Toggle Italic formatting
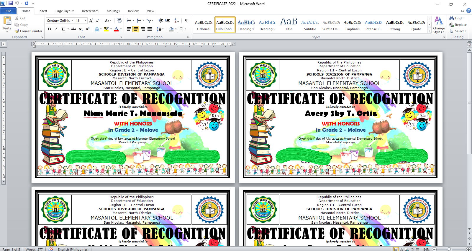Viewport: 472px width, 251px height. 56,29
